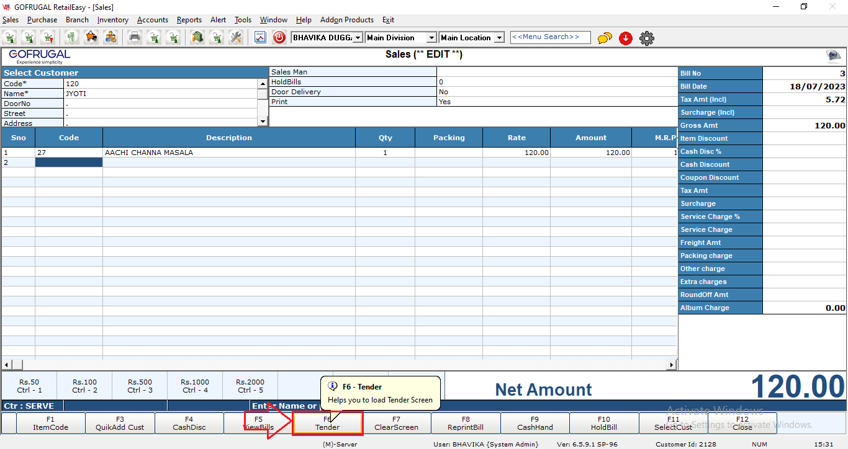The height and width of the screenshot is (449, 848).
Task: Click the printer icon in the toolbar
Action: point(134,37)
